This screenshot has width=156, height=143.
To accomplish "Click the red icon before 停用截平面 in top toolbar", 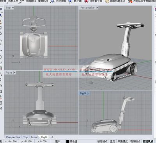I will click(86, 2).
